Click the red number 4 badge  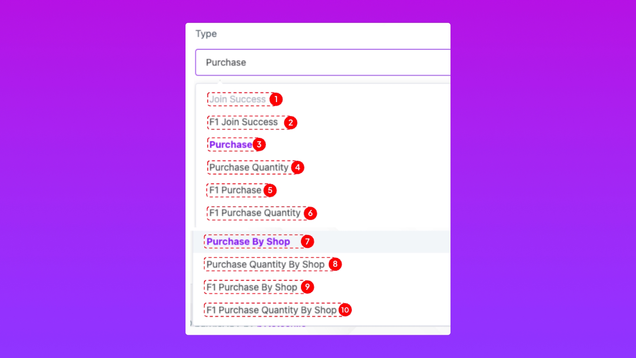coord(297,167)
